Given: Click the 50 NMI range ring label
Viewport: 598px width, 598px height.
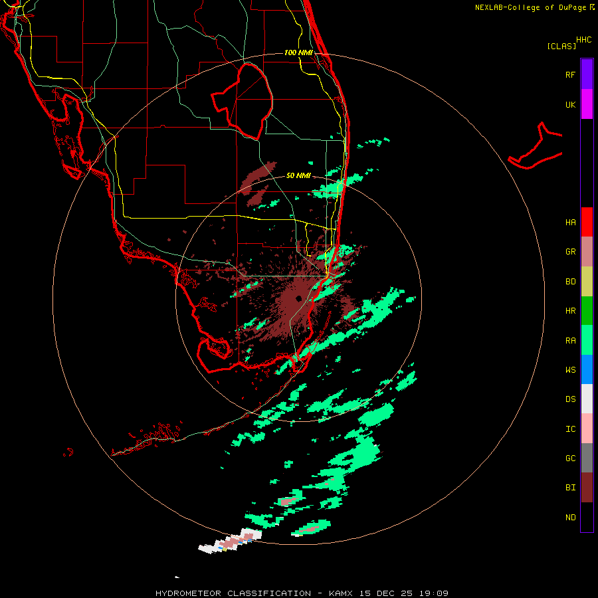Looking at the screenshot, I should (298, 175).
